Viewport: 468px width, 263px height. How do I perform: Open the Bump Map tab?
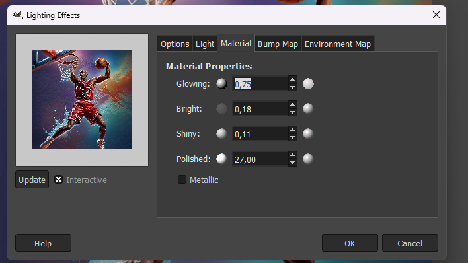[278, 44]
